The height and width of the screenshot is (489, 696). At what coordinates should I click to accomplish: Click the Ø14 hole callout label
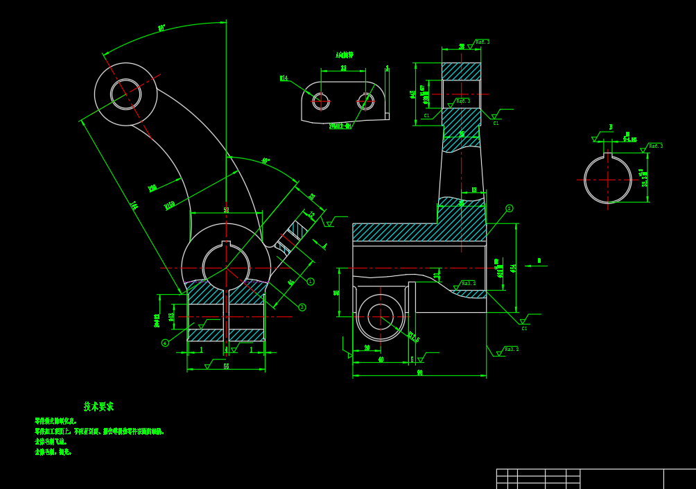pyautogui.click(x=284, y=78)
